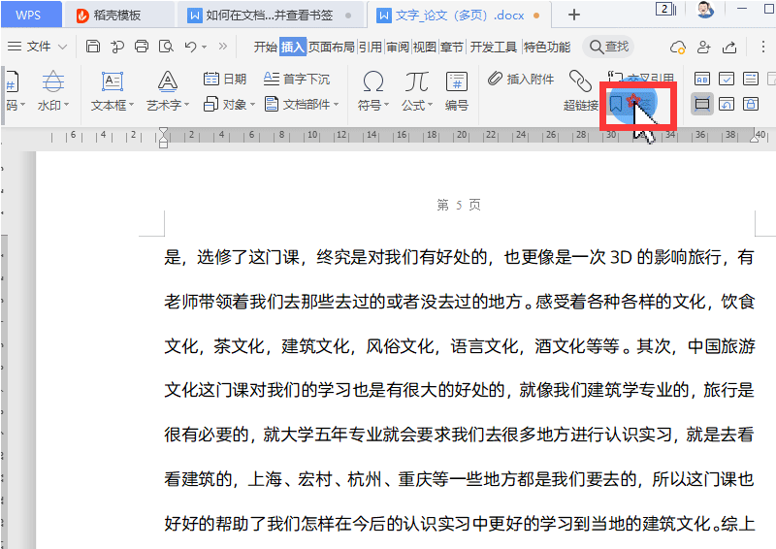Image resolution: width=776 pixels, height=549 pixels.
Task: Click 首字下沉 drop cap button
Action: click(295, 79)
